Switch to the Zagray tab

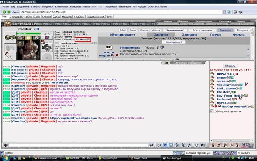(56, 17)
